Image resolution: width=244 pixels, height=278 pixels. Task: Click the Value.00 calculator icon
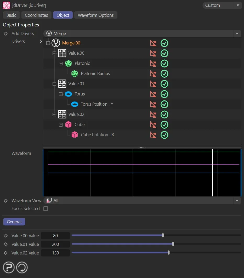[62, 53]
